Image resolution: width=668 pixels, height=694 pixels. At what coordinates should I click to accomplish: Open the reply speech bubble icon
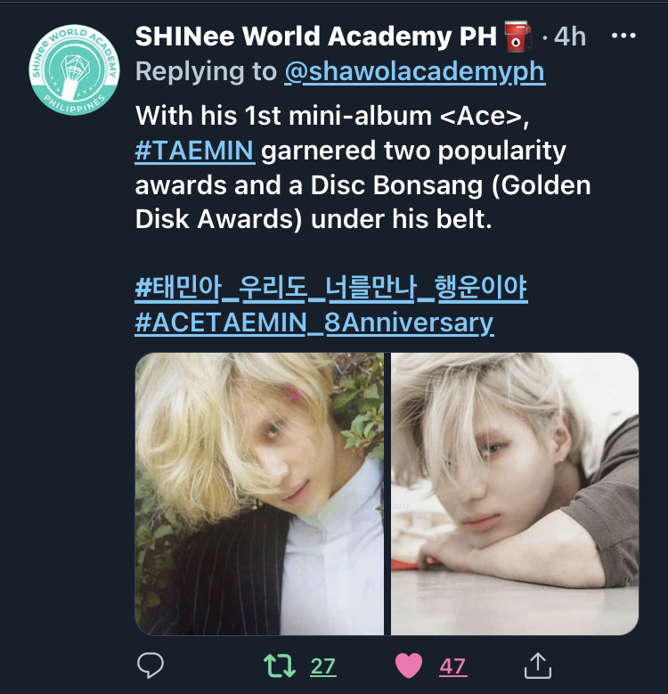151,665
